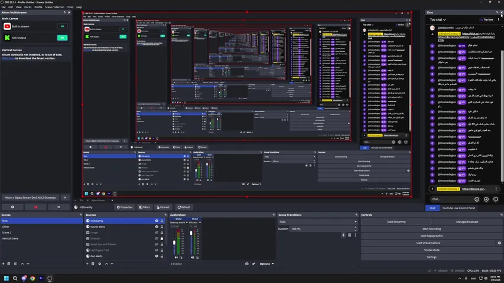Open emoji picker in chat input
This screenshot has width=504, height=283.
tap(477, 199)
